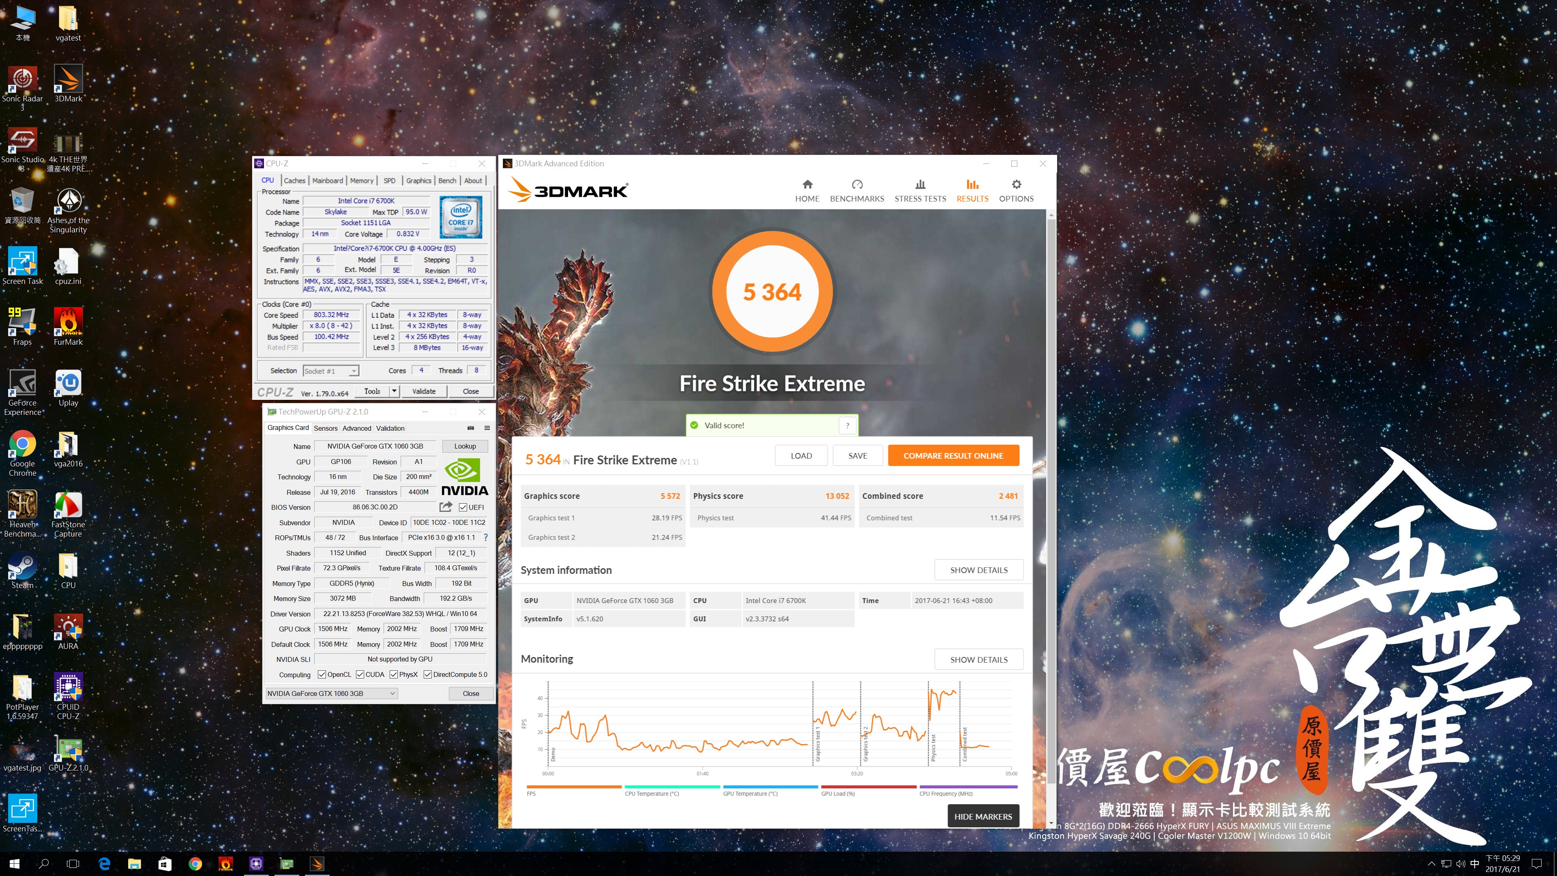This screenshot has width=1557, height=876.
Task: Show details for Monitoring section
Action: pos(978,659)
